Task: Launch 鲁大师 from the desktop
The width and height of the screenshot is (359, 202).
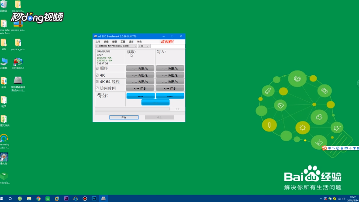Action: pos(3,159)
